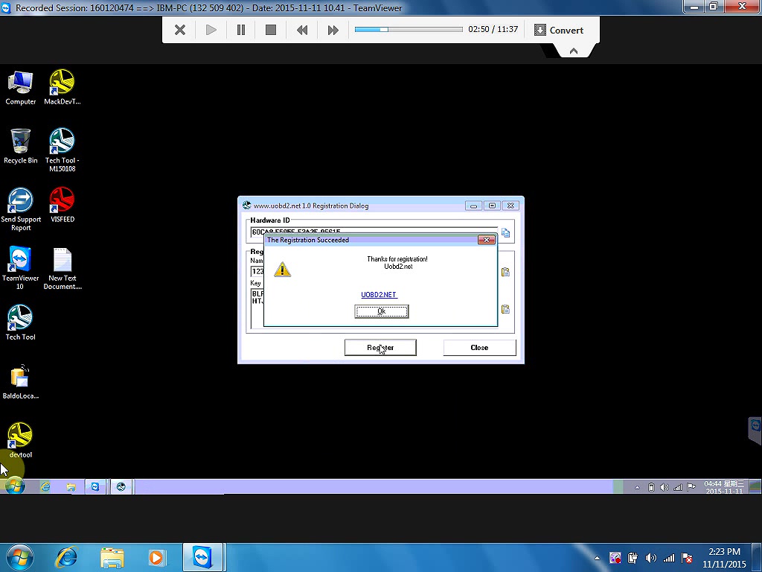
Task: Minimize the Registration Dialog window
Action: [473, 206]
